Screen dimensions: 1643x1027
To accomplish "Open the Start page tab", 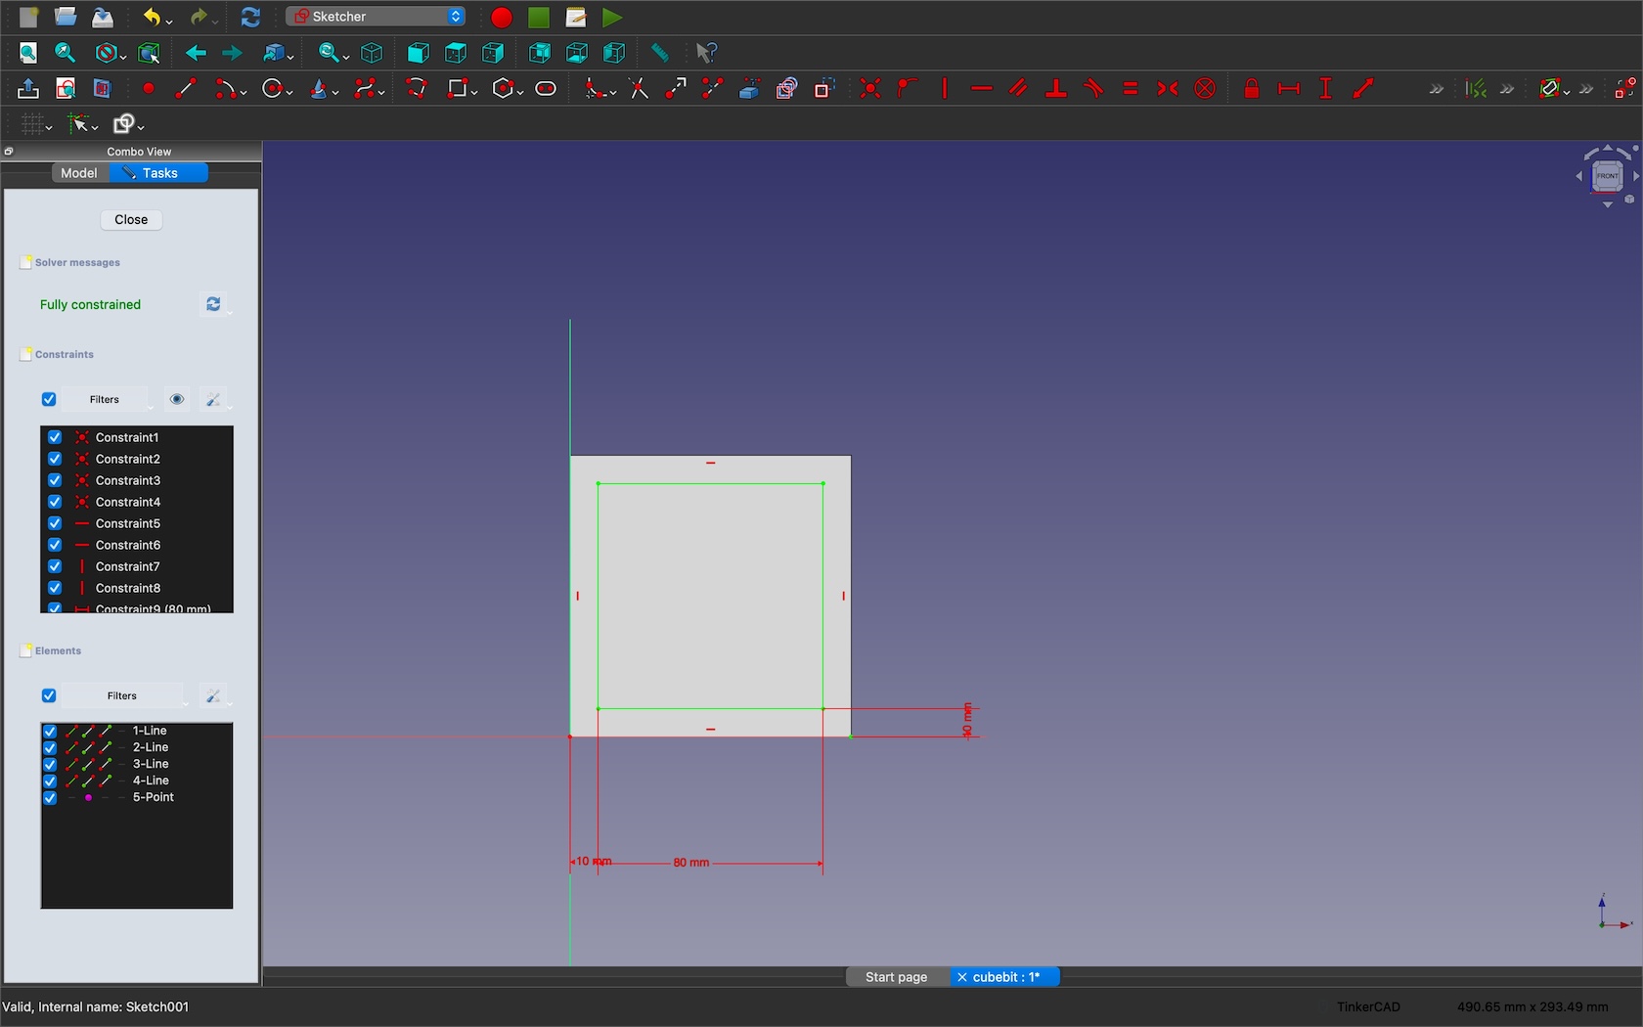I will click(x=897, y=977).
